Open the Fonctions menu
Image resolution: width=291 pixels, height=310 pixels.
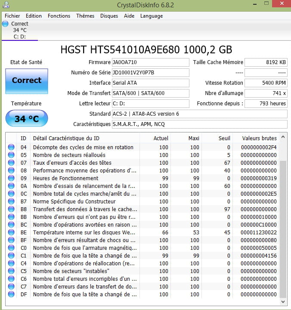click(x=59, y=16)
